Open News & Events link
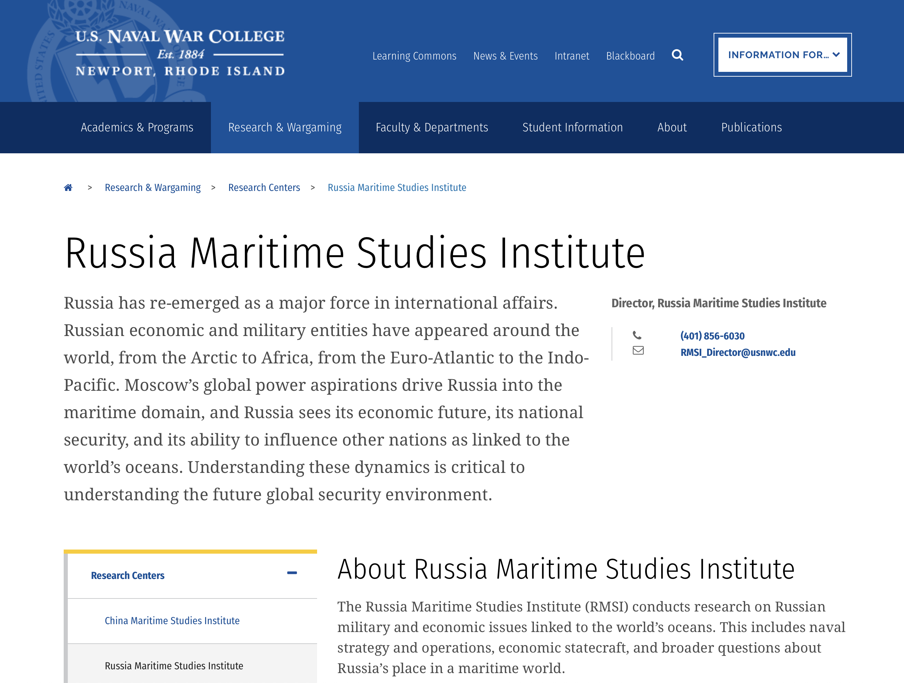Viewport: 904px width, 683px height. [x=505, y=56]
